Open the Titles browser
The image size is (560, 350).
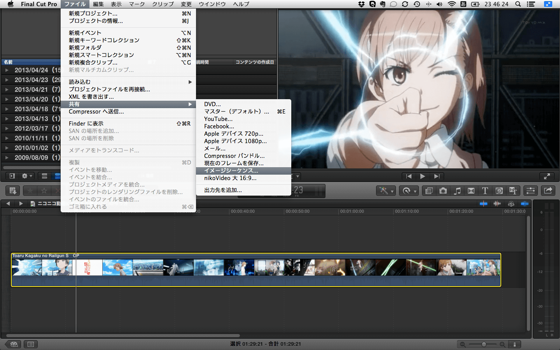(485, 191)
